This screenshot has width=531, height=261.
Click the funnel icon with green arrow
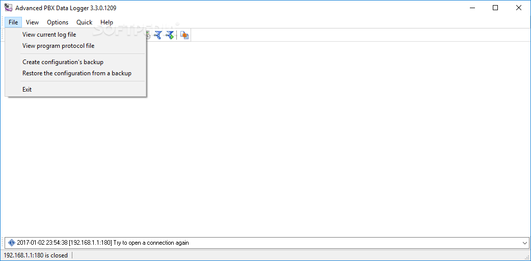coord(170,35)
